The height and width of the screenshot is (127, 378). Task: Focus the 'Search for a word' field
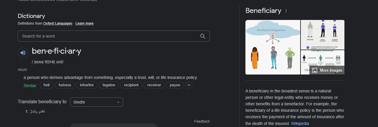click(109, 36)
